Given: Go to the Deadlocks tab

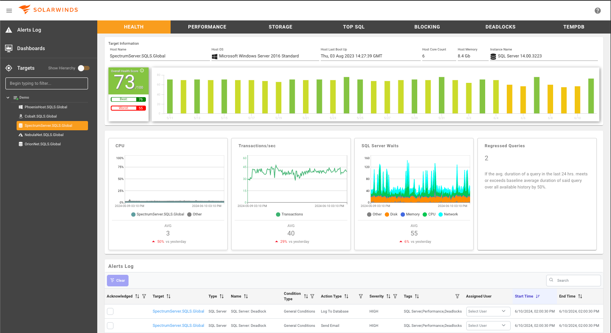Looking at the screenshot, I should (501, 27).
